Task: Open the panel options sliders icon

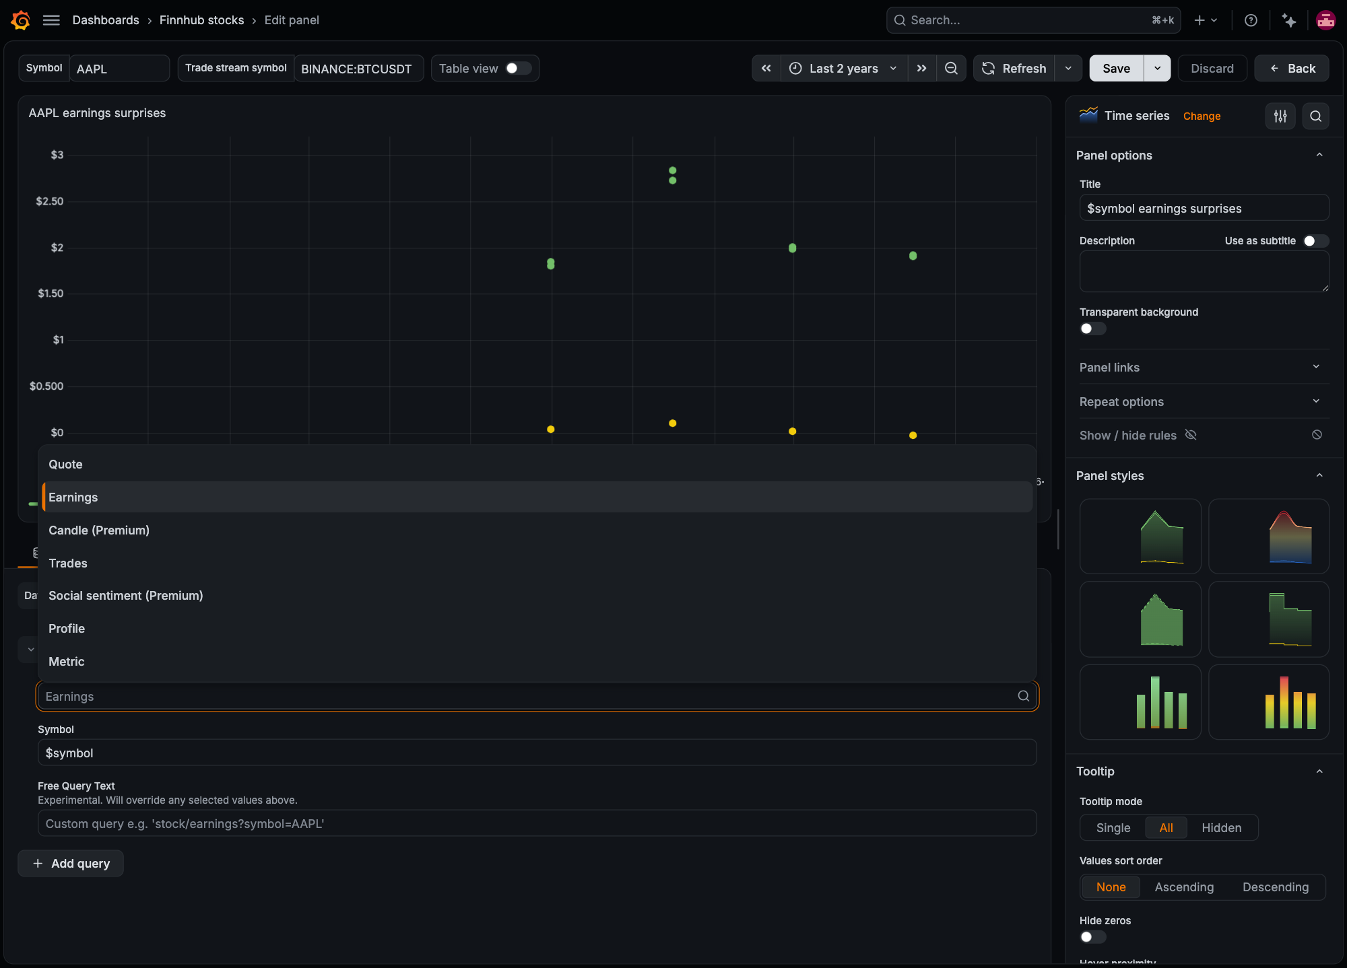Action: [x=1280, y=116]
